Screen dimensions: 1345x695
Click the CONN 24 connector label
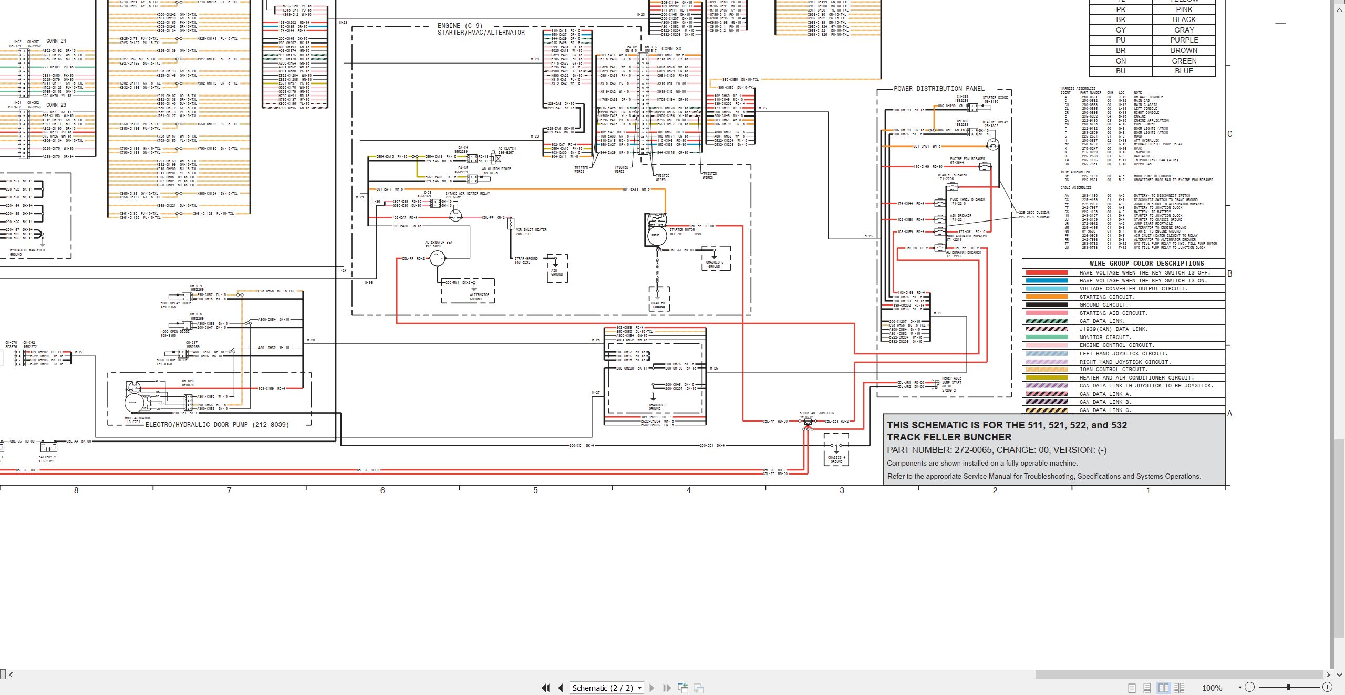(x=56, y=41)
